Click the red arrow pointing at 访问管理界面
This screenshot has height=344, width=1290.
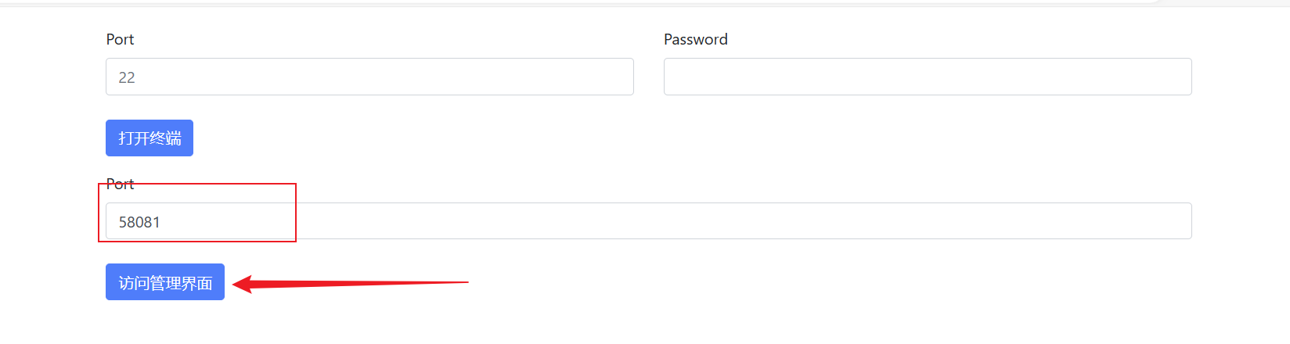(x=351, y=283)
